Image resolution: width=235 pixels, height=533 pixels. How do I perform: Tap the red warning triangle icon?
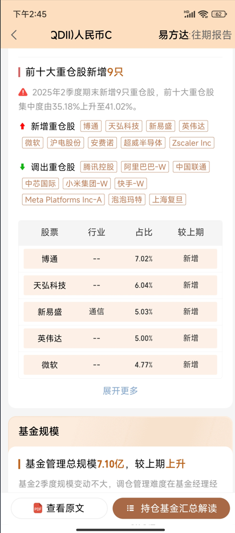pos(23,92)
